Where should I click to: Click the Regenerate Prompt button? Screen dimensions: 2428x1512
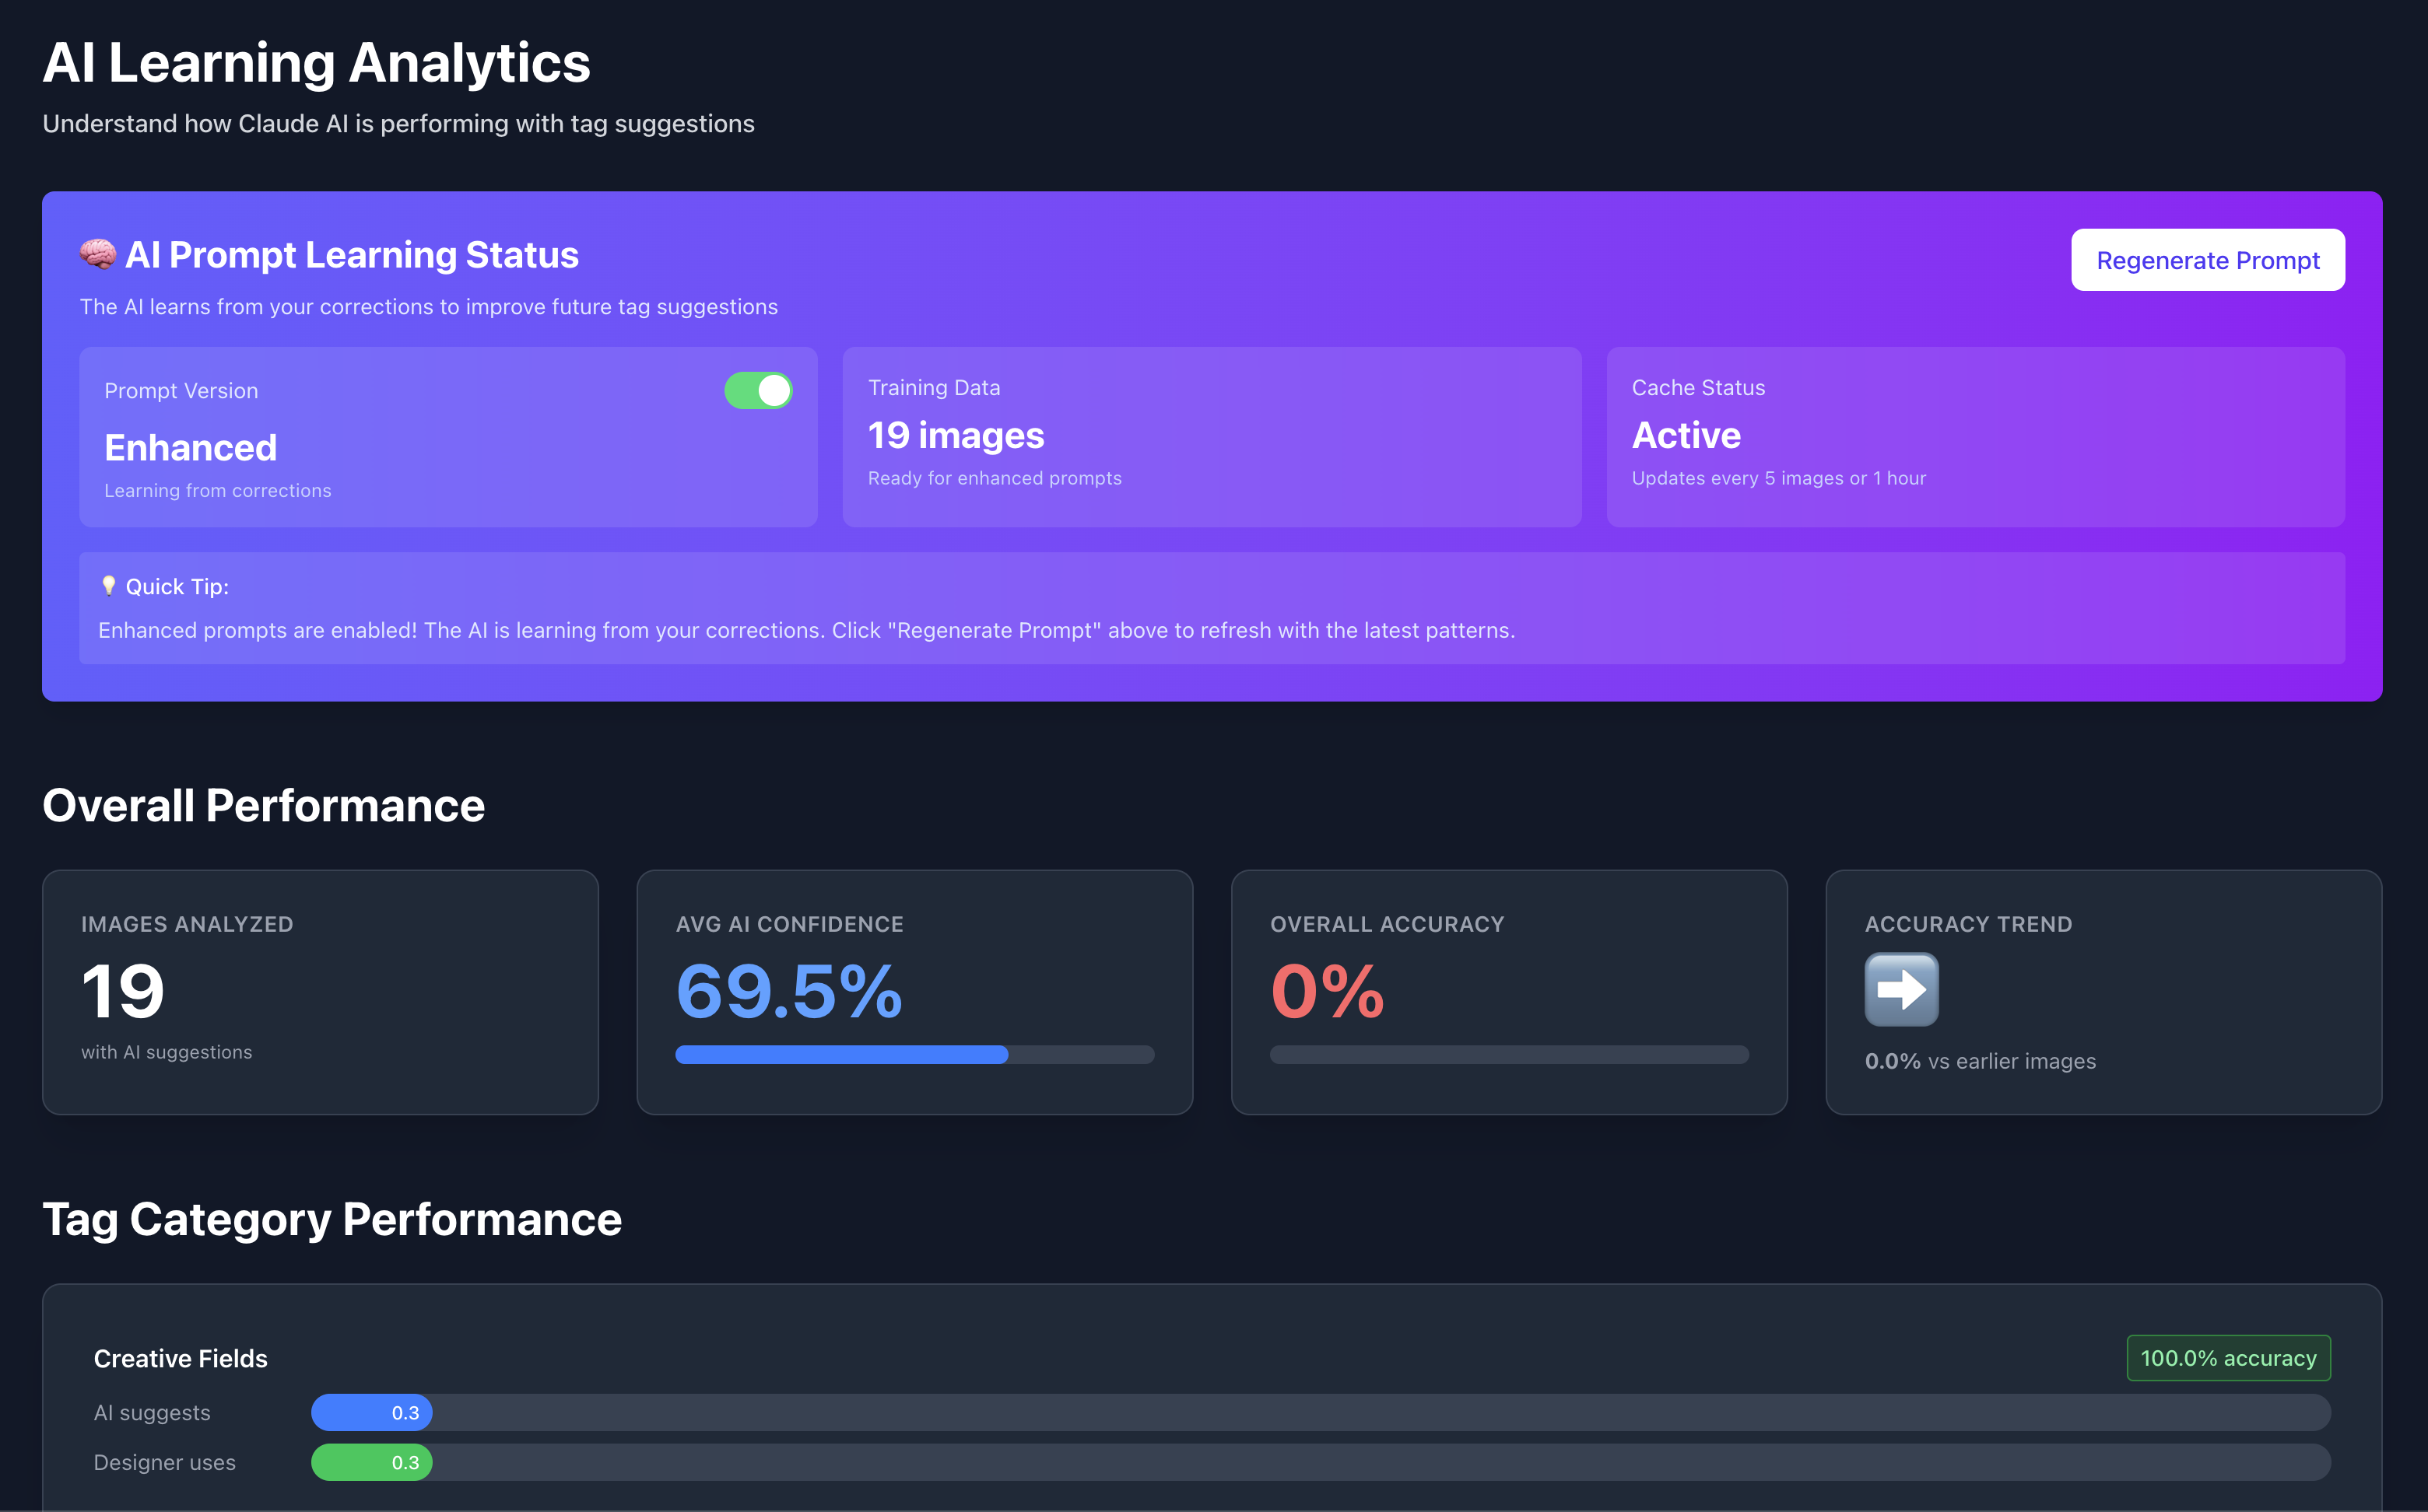(2208, 260)
